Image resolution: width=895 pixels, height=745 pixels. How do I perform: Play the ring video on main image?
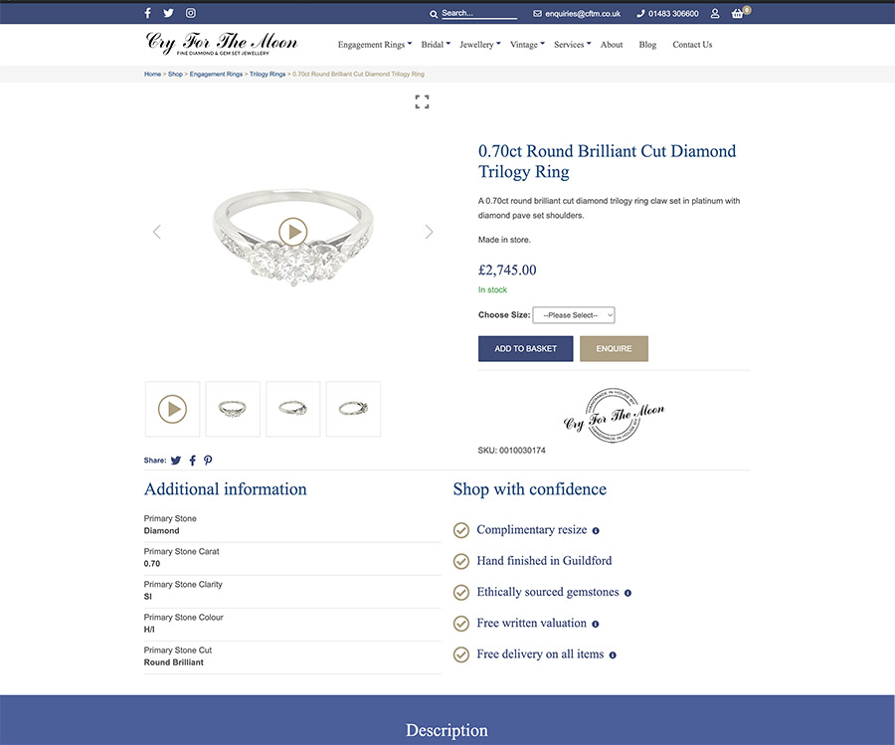point(293,232)
